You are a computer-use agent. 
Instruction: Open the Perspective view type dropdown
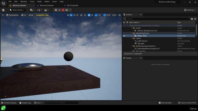point(12,15)
